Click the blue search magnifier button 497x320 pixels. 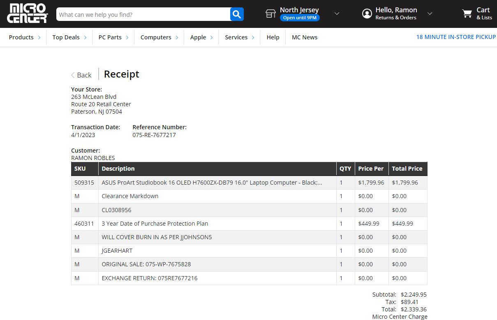[237, 14]
